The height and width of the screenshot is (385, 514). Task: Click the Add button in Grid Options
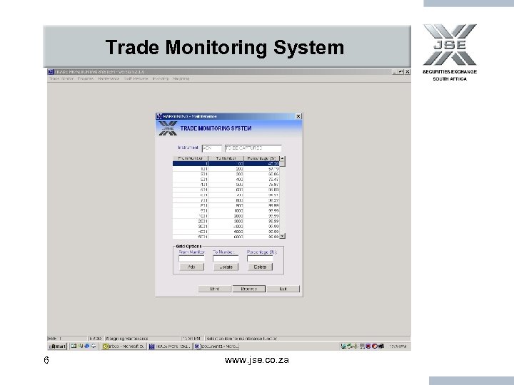point(192,267)
